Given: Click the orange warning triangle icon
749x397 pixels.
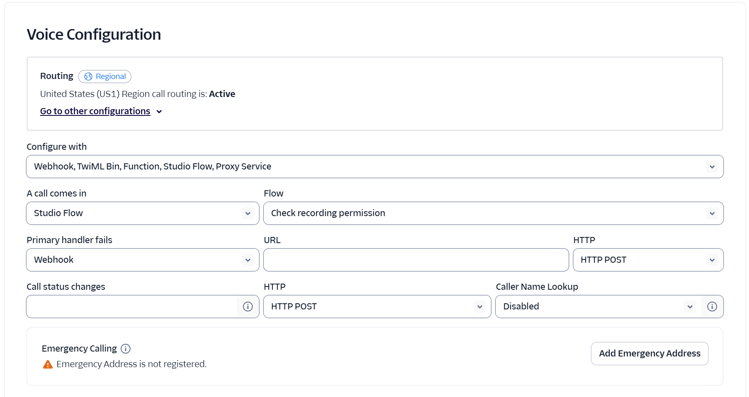Looking at the screenshot, I should [48, 364].
